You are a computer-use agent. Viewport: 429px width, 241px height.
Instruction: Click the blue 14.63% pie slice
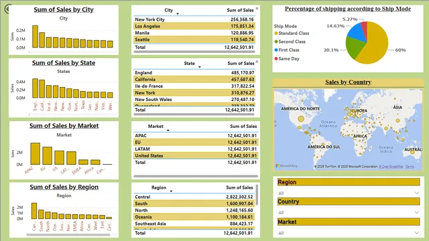coord(357,33)
